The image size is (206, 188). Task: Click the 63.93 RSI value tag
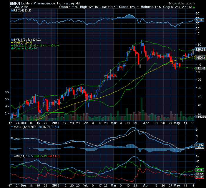pyautogui.click(x=200, y=20)
